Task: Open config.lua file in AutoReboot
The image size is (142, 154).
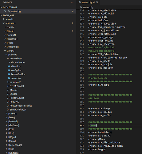Action: [x=16, y=70]
